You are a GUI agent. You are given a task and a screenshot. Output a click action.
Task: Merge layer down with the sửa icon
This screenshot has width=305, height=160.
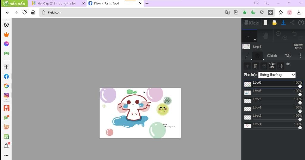272,66
